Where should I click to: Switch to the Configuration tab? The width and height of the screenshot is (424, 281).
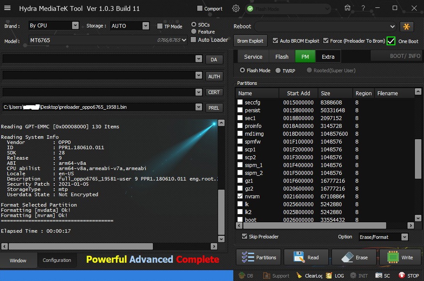pyautogui.click(x=57, y=260)
